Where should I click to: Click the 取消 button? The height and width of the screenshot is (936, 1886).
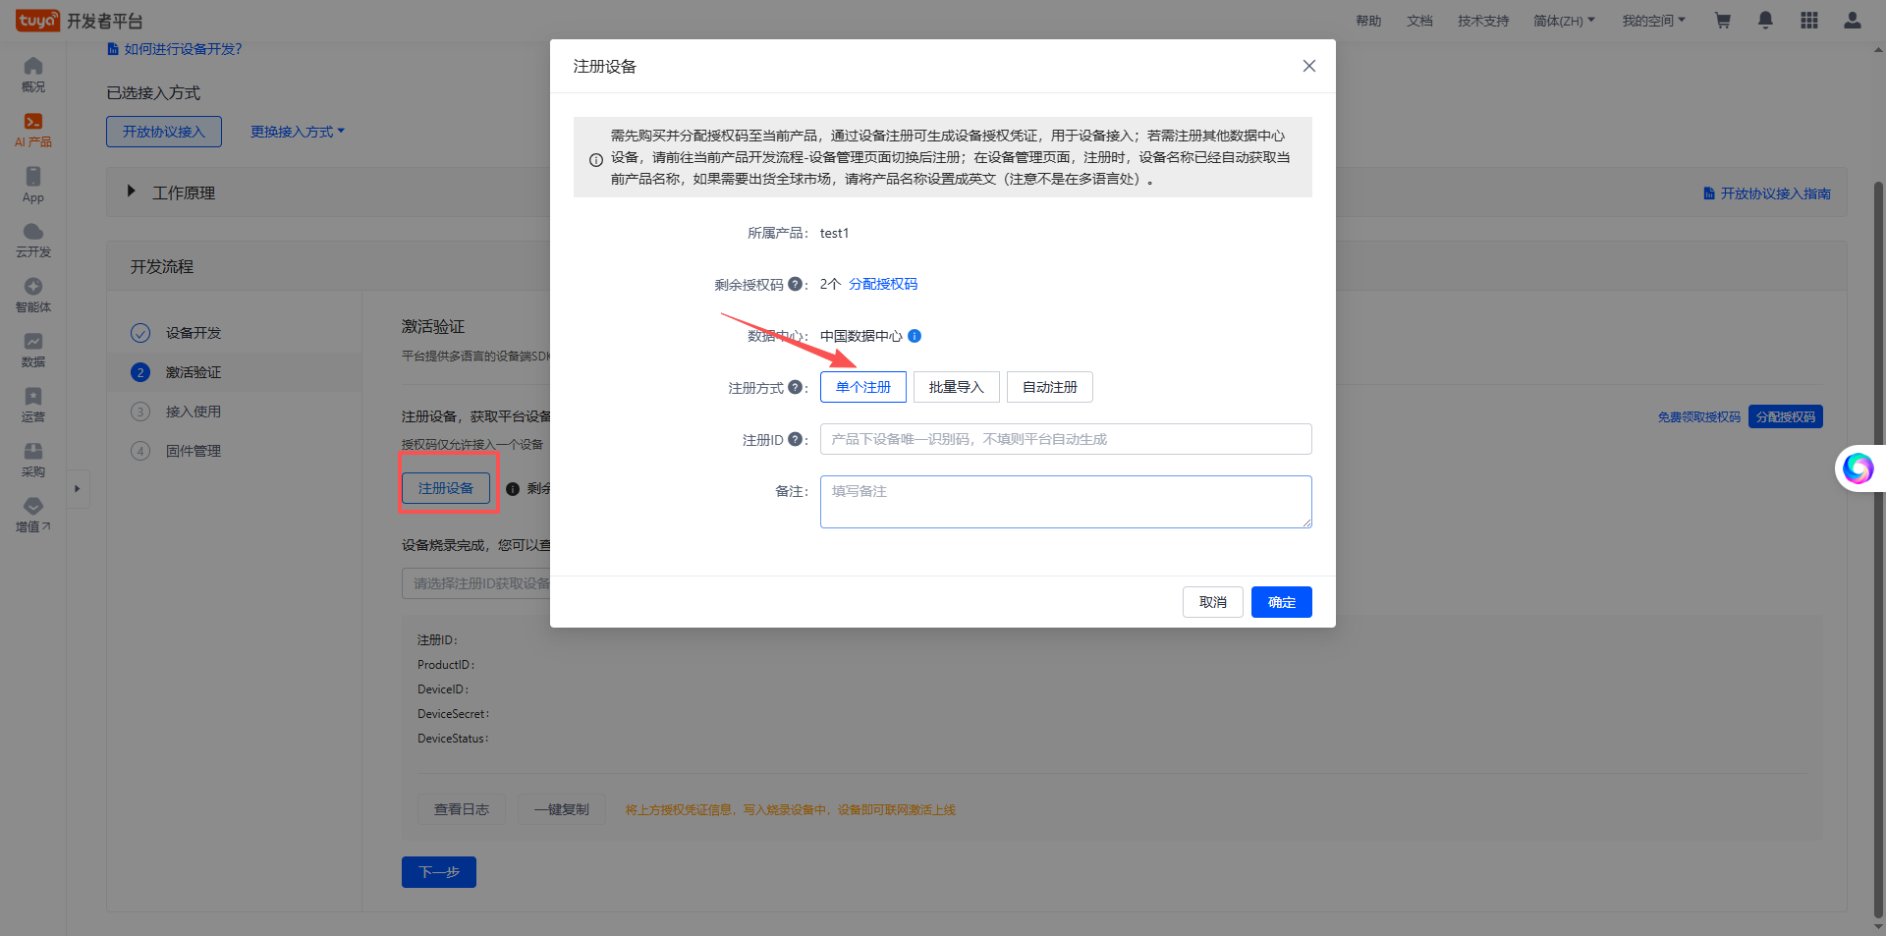(1212, 602)
